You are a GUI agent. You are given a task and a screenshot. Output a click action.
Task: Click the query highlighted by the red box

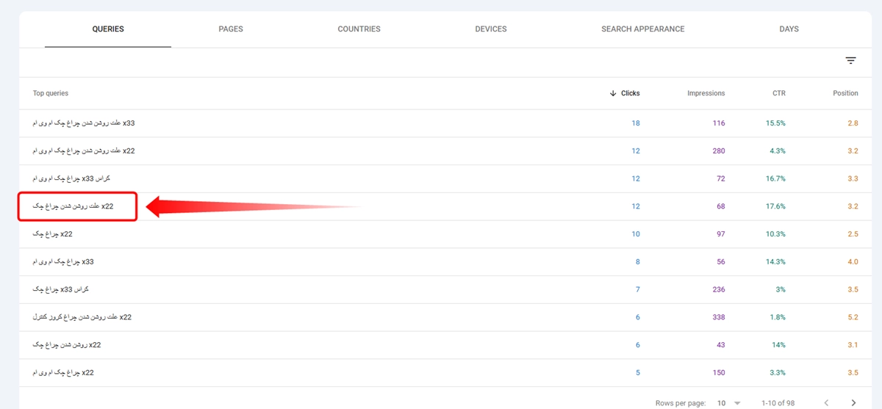[x=73, y=206]
